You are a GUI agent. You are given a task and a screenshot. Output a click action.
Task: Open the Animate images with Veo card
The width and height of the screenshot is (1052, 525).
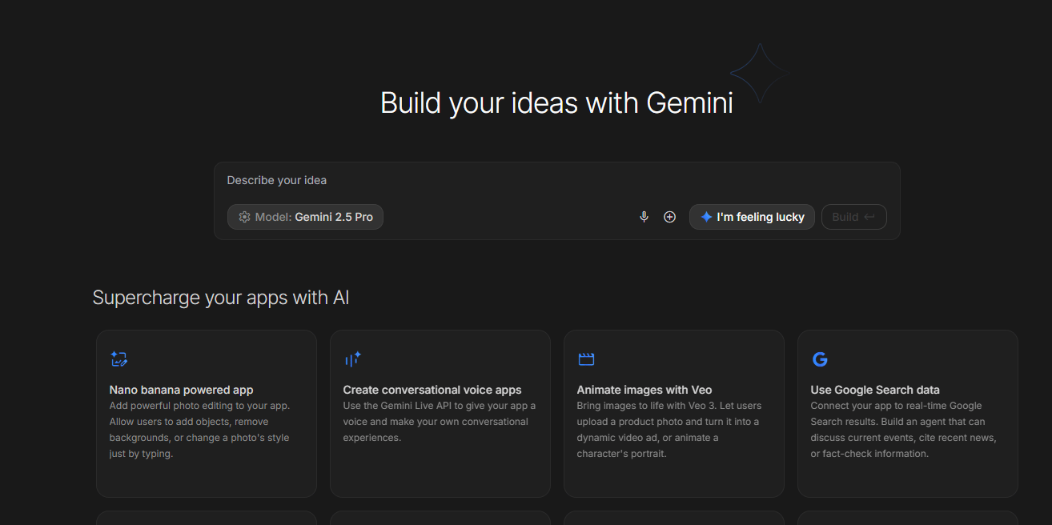[674, 414]
